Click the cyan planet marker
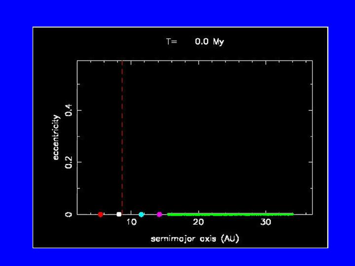Screen dimensions: 355x266 (141, 214)
